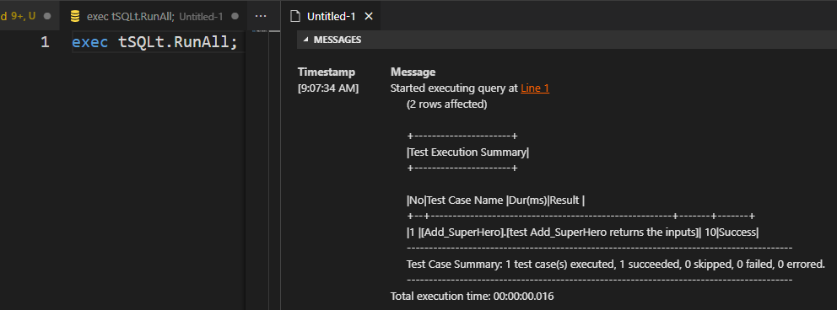837x310 pixels.
Task: Click the 'Total execution time' message
Action: [x=472, y=297]
